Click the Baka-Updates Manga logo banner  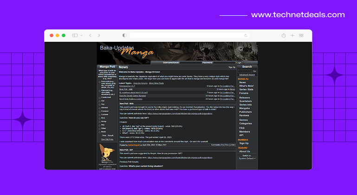pyautogui.click(x=126, y=52)
